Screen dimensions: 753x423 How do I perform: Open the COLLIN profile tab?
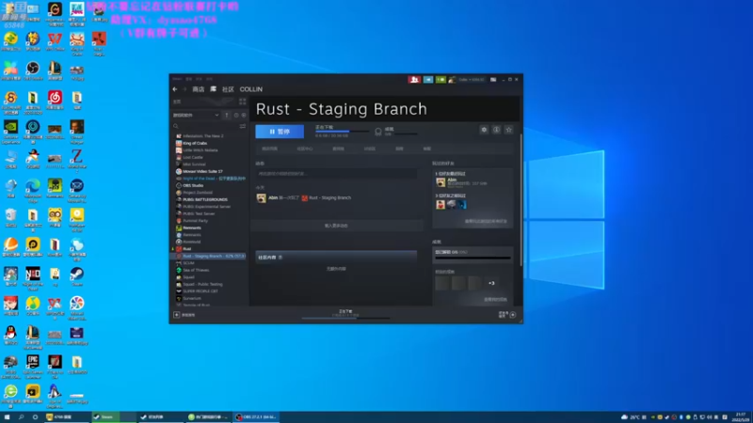tap(251, 89)
